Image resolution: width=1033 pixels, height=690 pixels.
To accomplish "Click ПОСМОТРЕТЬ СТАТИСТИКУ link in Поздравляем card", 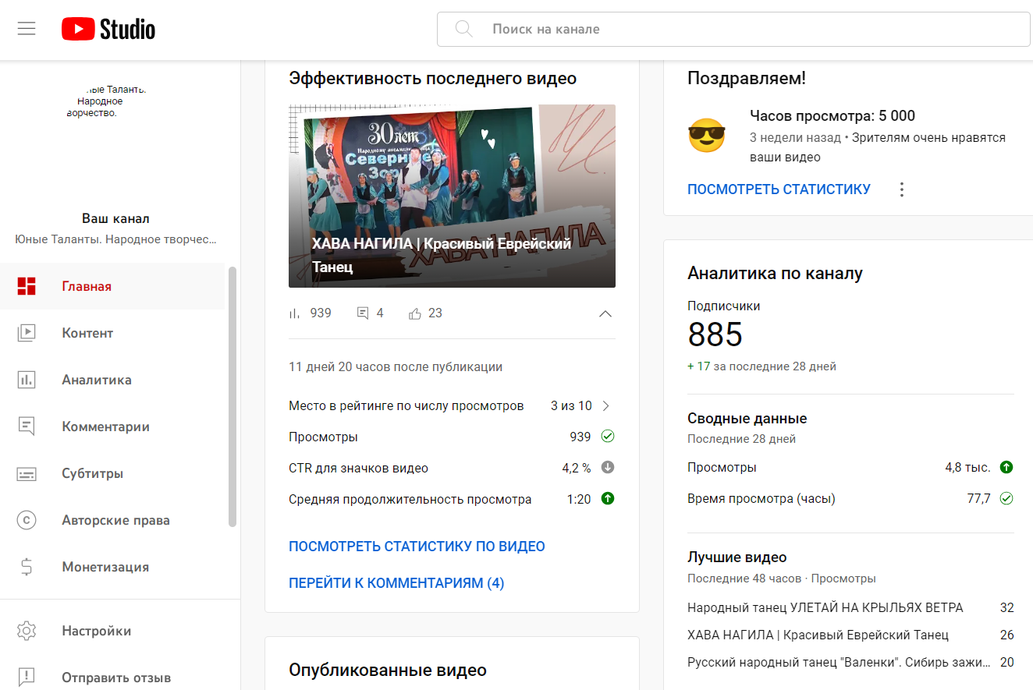I will [x=779, y=189].
